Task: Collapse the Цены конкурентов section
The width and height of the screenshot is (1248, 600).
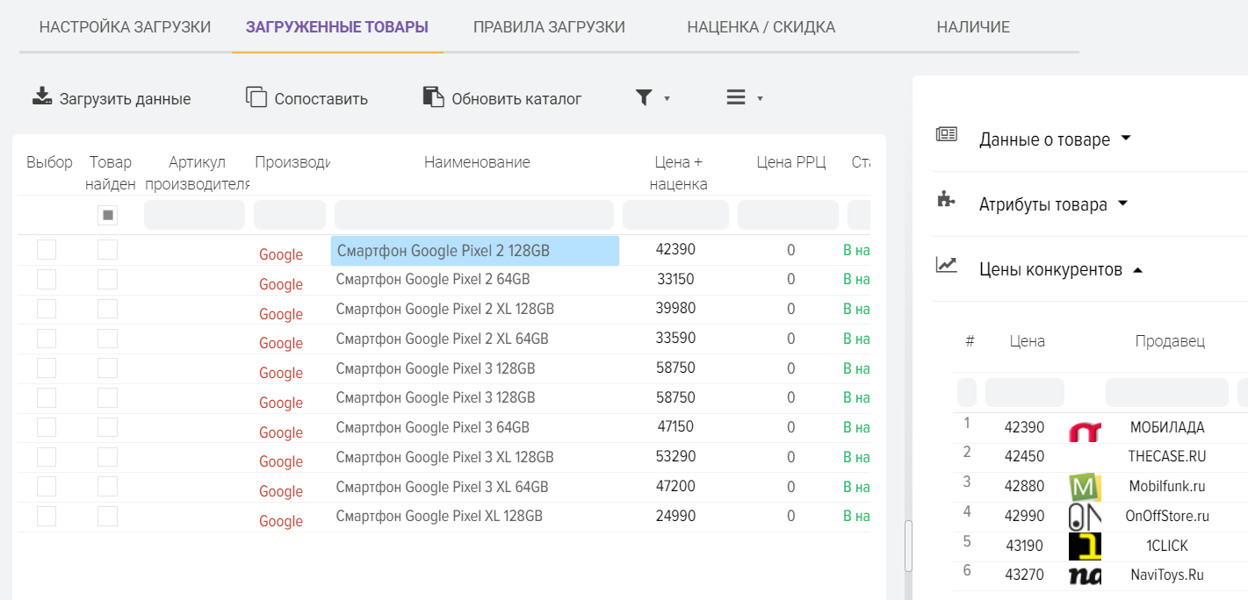Action: tap(1061, 269)
